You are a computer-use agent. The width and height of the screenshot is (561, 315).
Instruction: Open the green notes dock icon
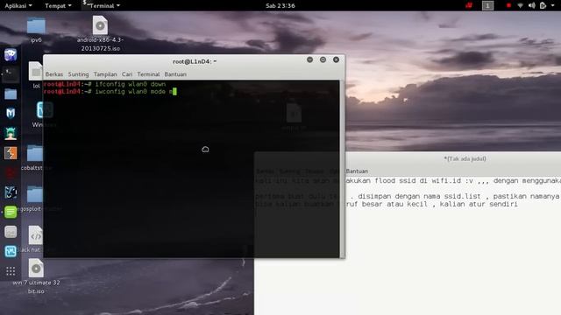pyautogui.click(x=11, y=212)
